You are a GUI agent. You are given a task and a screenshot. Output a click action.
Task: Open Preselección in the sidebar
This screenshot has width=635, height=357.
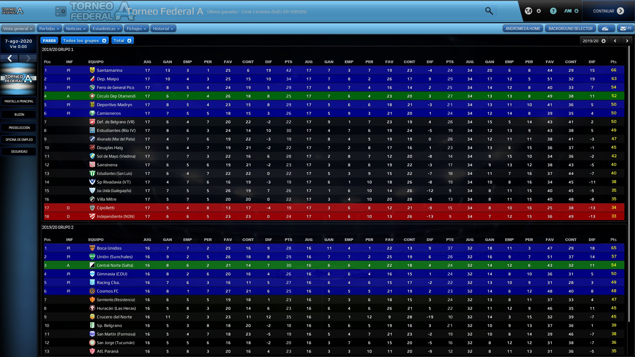coord(19,128)
